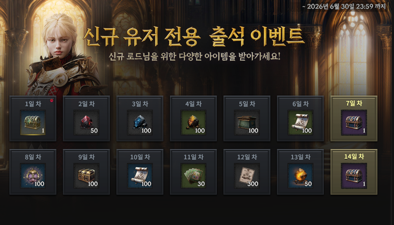Select the 6일 차 scroll icon

click(x=300, y=123)
